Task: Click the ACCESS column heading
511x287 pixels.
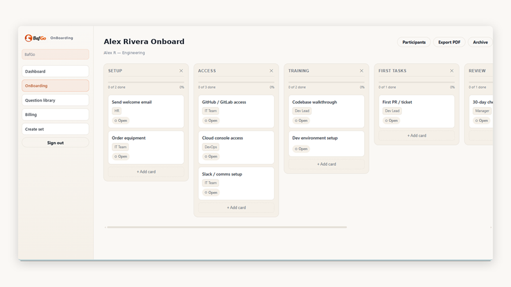Action: 207,71
